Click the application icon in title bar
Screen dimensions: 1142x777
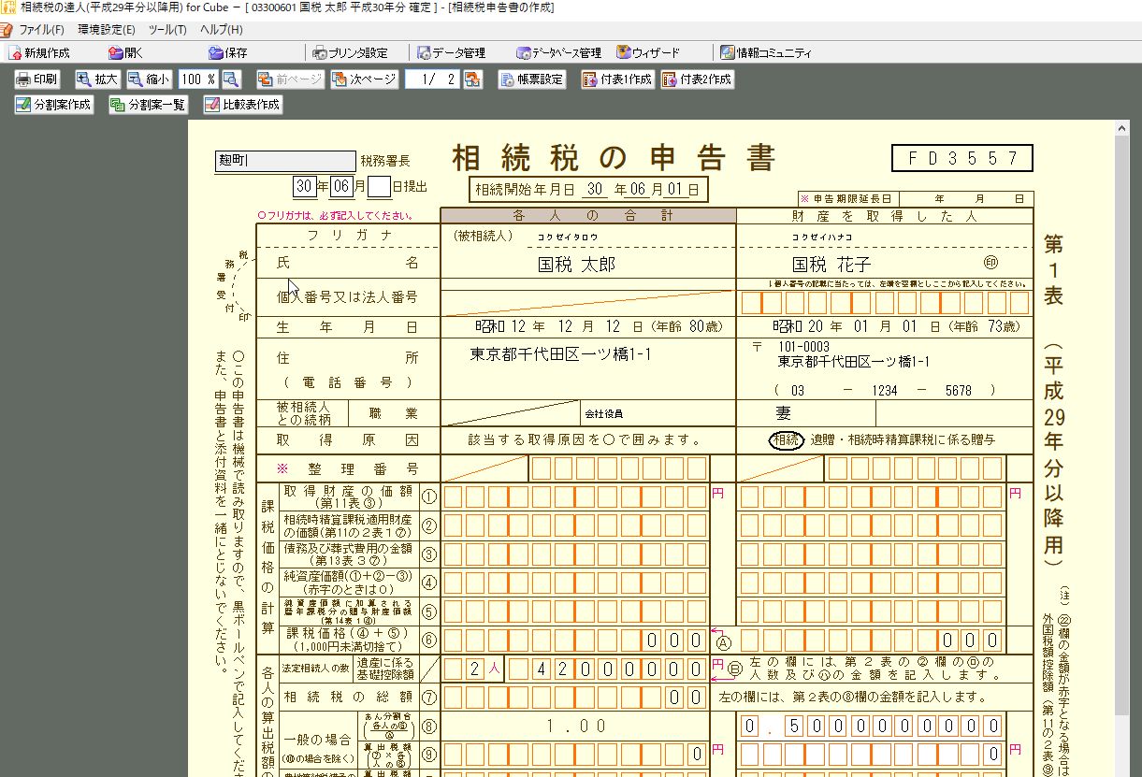(x=7, y=7)
